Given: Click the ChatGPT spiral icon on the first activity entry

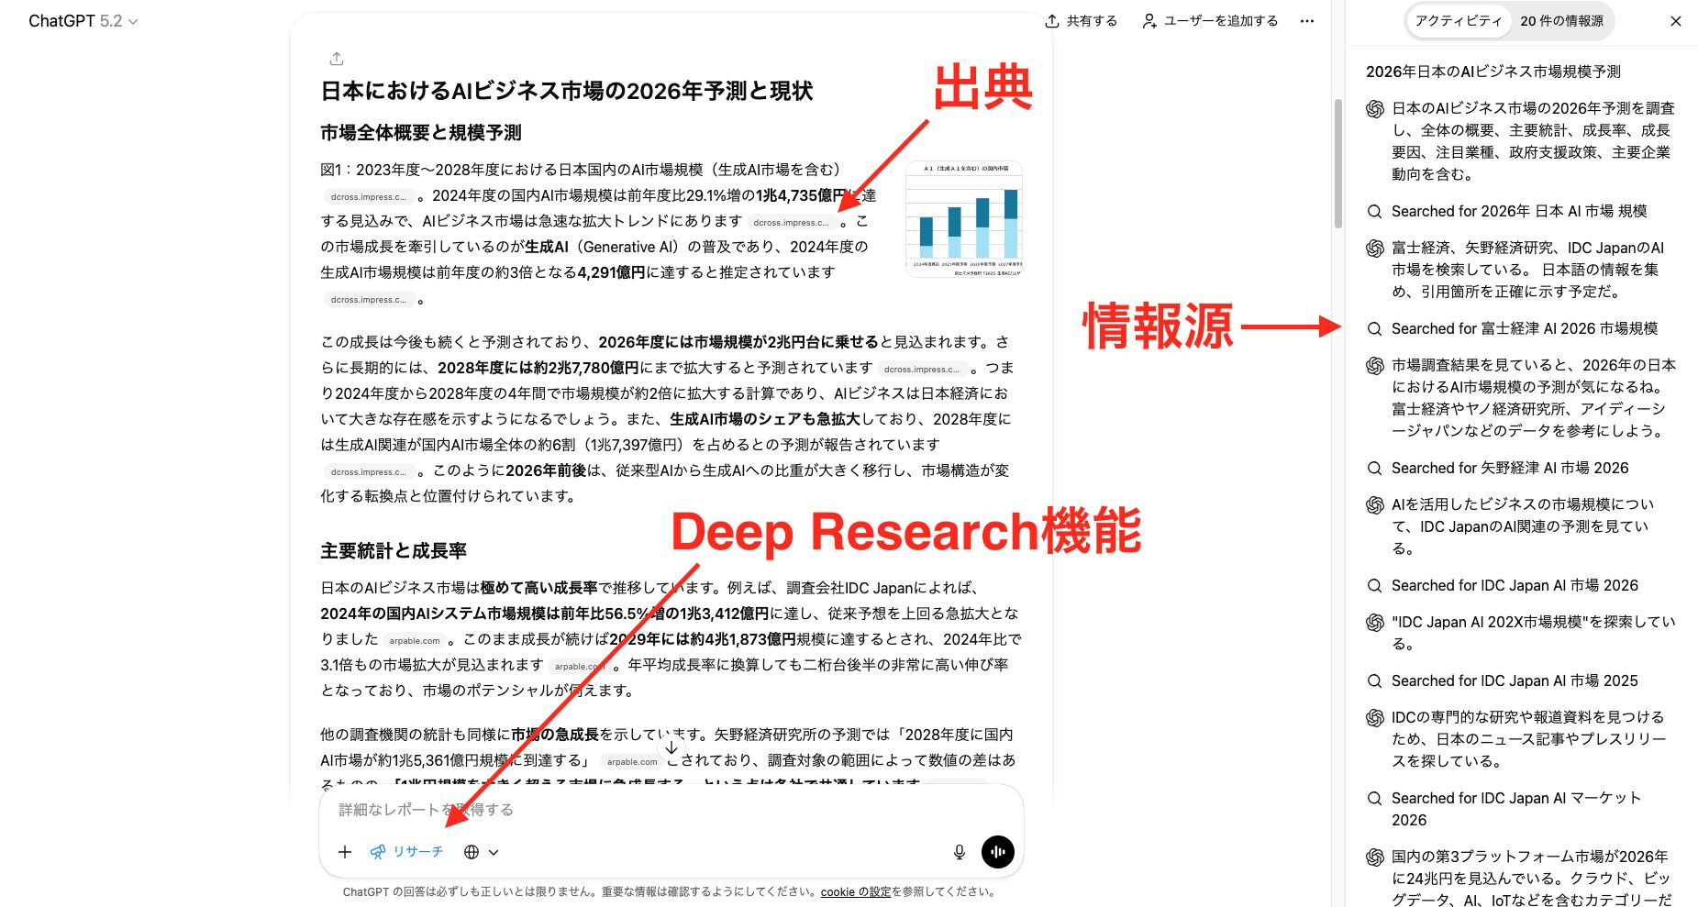Looking at the screenshot, I should tap(1374, 107).
